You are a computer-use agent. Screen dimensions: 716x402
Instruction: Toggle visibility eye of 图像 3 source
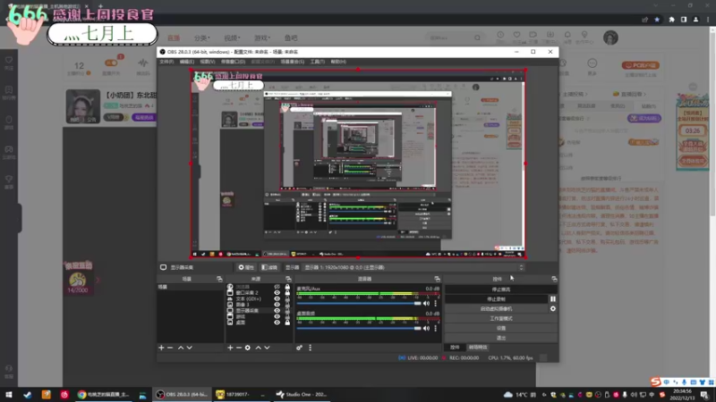(x=277, y=305)
